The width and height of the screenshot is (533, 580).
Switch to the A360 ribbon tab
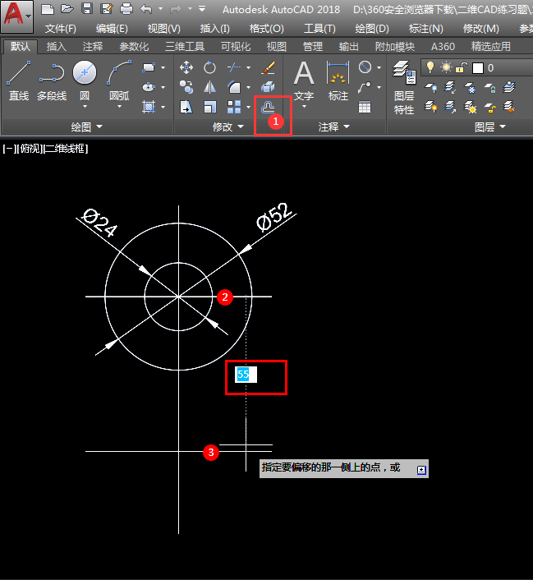(443, 47)
